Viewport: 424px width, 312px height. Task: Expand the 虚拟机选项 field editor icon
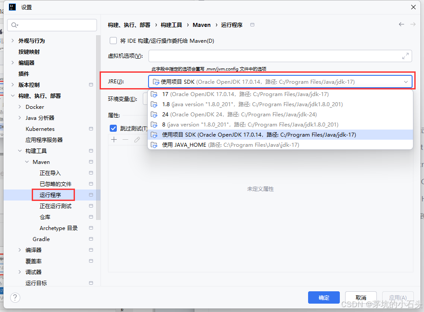tap(405, 56)
